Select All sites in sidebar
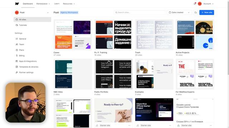Image resolution: width=229 pixels, height=128 pixels. click(x=32, y=20)
